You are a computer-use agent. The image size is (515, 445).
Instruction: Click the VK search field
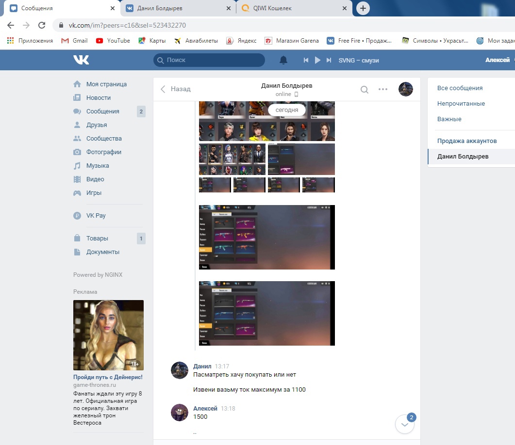point(209,60)
